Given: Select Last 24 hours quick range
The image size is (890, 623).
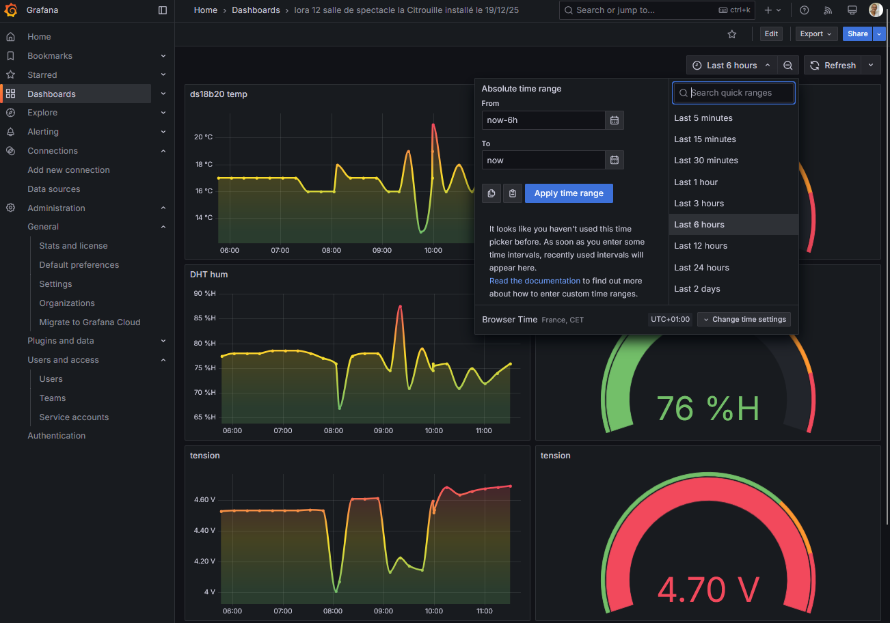Looking at the screenshot, I should click(701, 268).
